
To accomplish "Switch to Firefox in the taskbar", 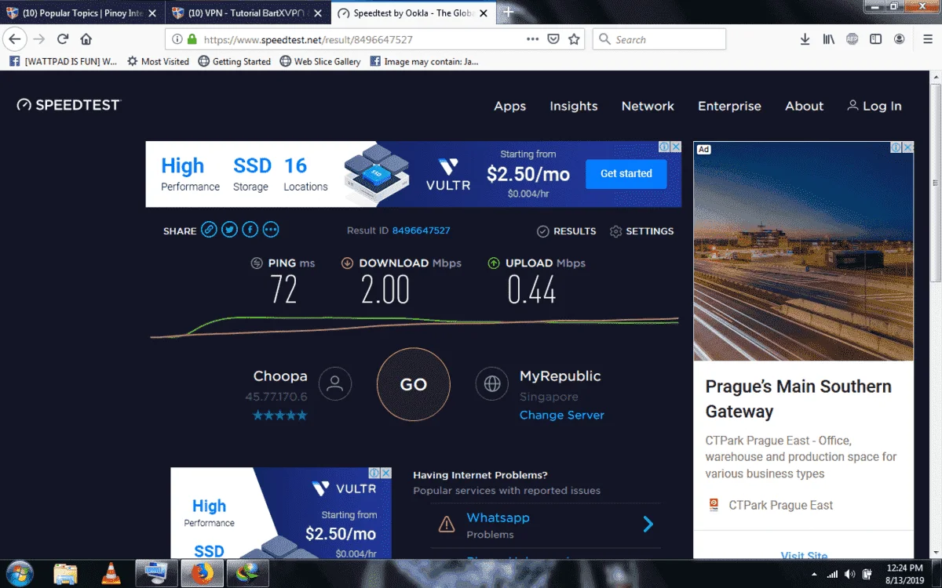I will point(203,574).
